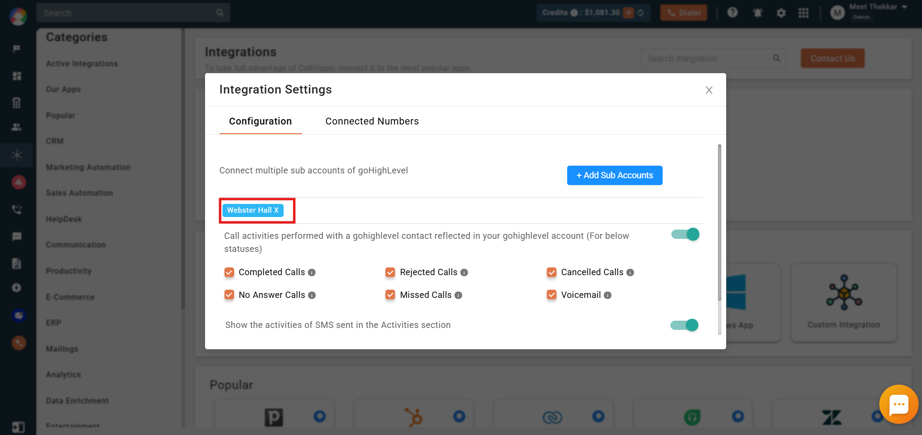Click HubSpot logo in Popular section
Image resolution: width=922 pixels, height=435 pixels.
click(x=413, y=417)
